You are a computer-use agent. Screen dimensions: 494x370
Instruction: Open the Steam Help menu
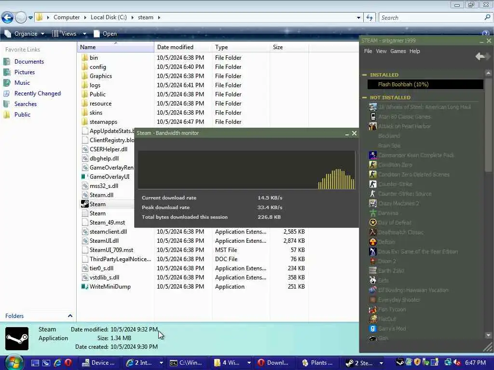pos(414,51)
